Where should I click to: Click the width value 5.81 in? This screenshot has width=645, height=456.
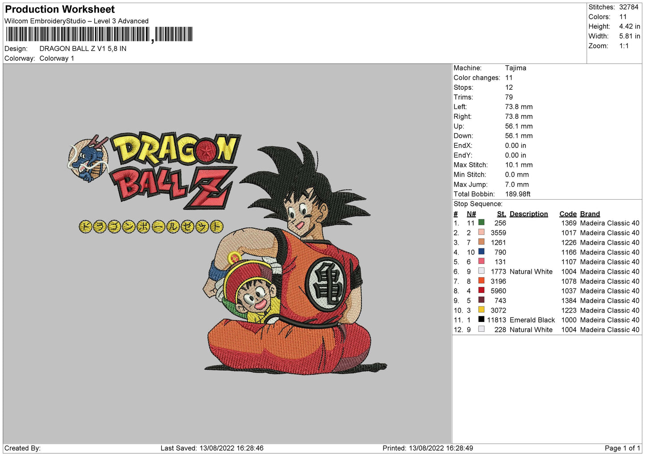point(629,36)
